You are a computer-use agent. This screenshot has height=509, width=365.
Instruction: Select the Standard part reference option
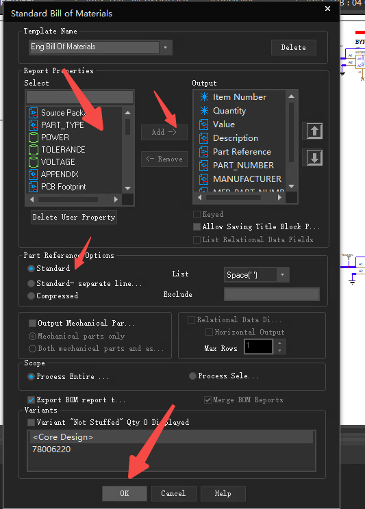click(x=32, y=268)
